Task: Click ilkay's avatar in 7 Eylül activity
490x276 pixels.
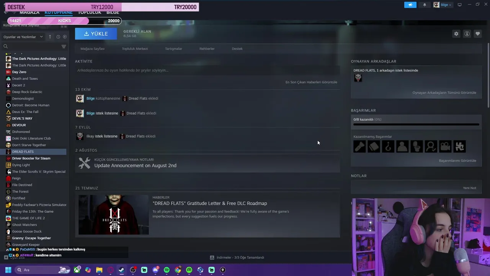Action: (x=80, y=136)
